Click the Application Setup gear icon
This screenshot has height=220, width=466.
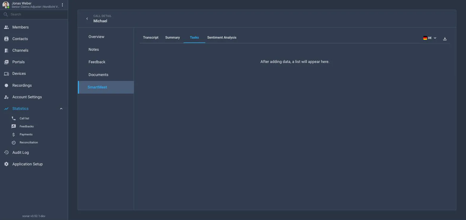[x=6, y=164]
